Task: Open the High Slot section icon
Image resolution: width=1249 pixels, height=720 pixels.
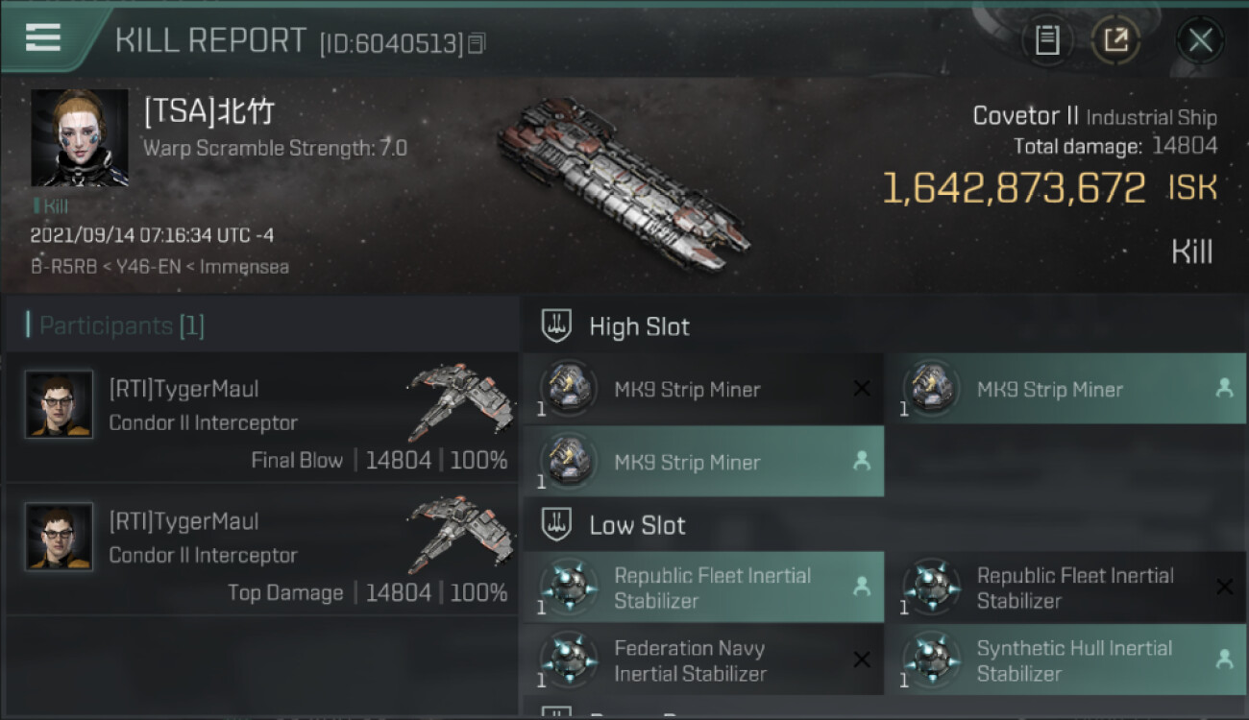Action: (x=557, y=326)
